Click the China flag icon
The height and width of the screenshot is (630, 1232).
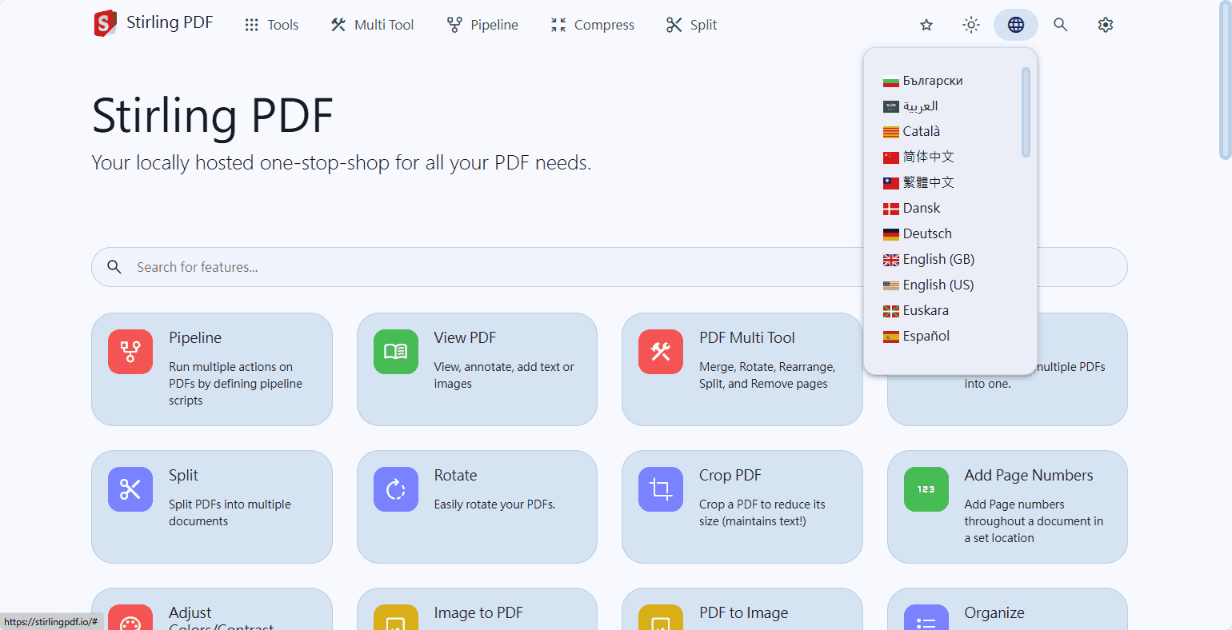click(x=891, y=157)
